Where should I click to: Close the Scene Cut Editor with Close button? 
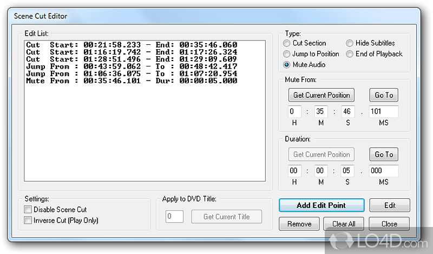(x=389, y=224)
